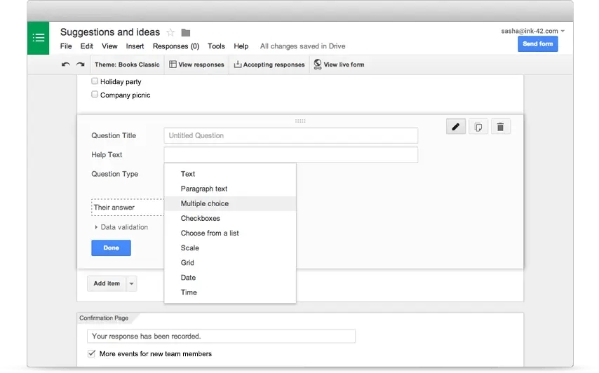Open the Edit menu
This screenshot has width=599, height=373.
(x=87, y=46)
